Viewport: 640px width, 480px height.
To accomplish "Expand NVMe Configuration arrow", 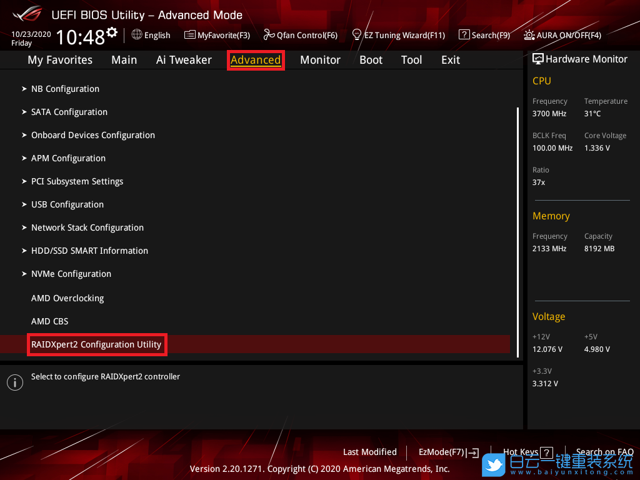I will click(24, 274).
